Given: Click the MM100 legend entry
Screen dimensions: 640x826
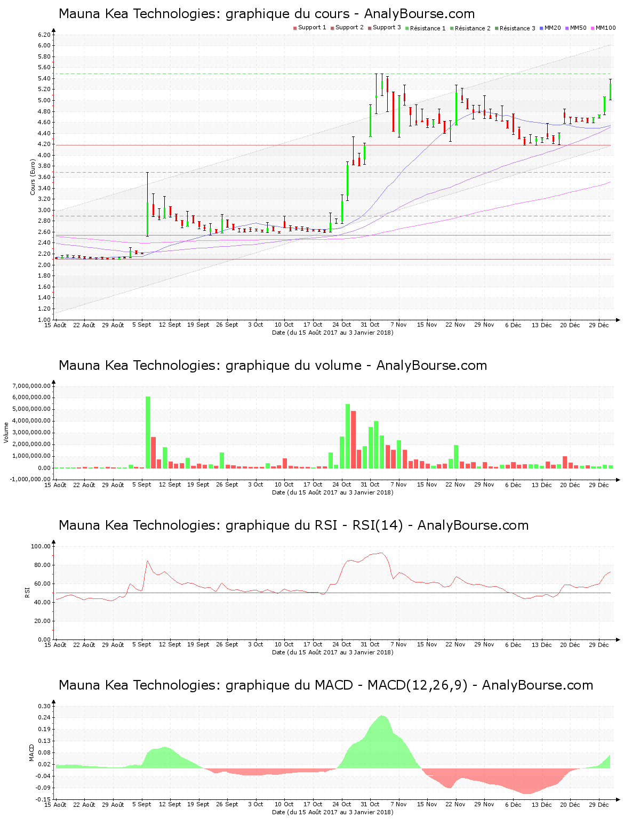Looking at the screenshot, I should tap(603, 28).
